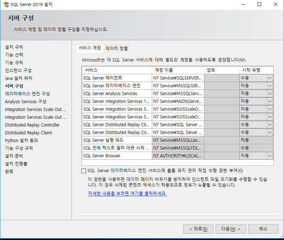Image resolution: width=284 pixels, height=240 pixels.
Task: Click Java 설치 위치 step in sidebar
Action: (x=18, y=78)
